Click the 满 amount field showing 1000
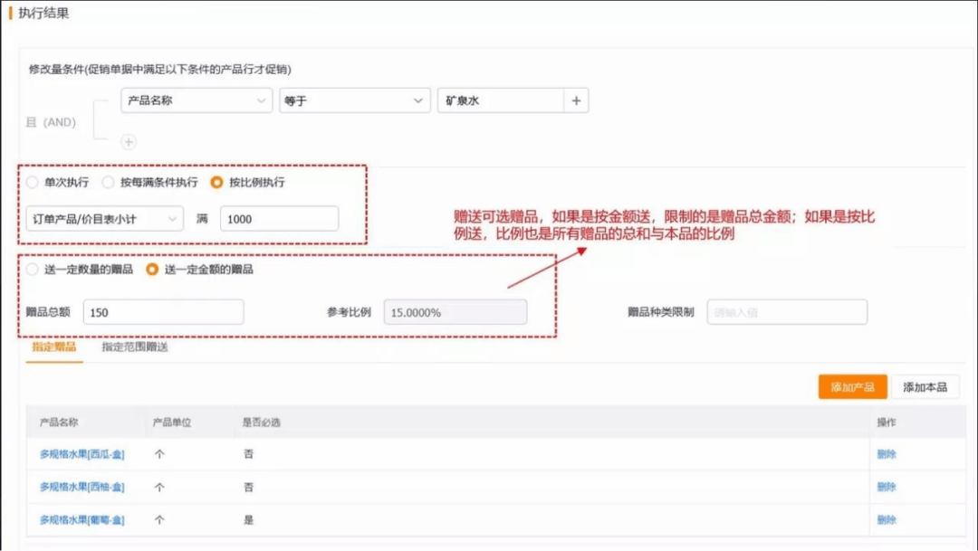 pyautogui.click(x=280, y=219)
